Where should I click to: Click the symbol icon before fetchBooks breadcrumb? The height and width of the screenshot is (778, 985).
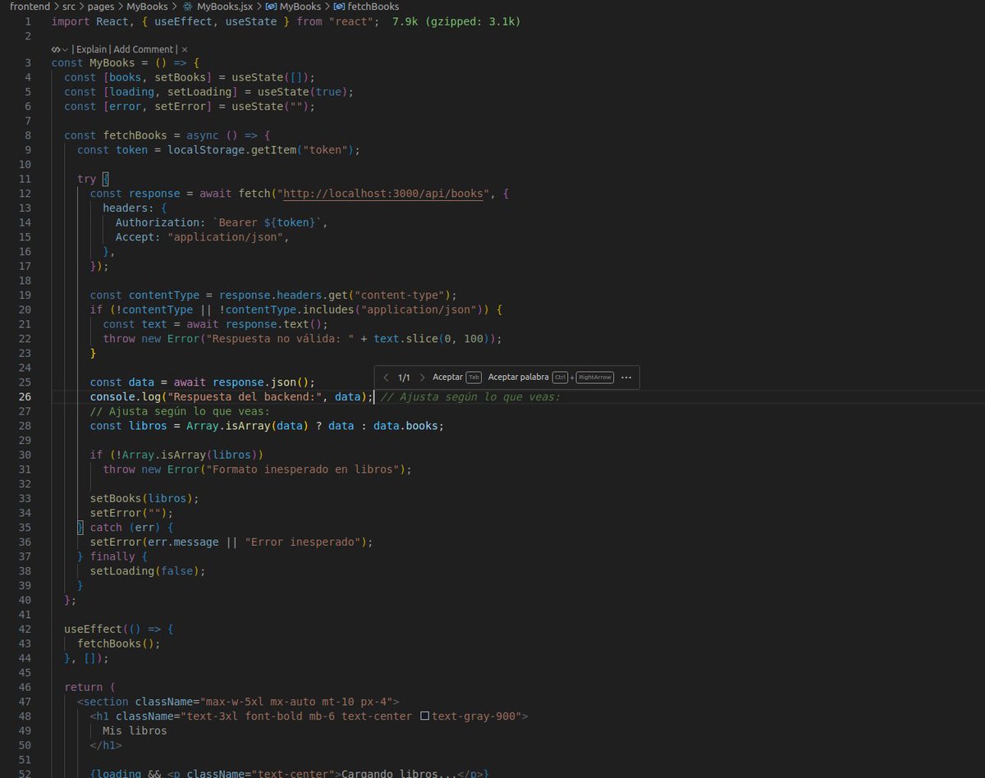[x=339, y=7]
